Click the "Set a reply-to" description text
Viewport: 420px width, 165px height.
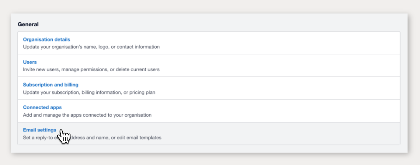tap(36, 138)
